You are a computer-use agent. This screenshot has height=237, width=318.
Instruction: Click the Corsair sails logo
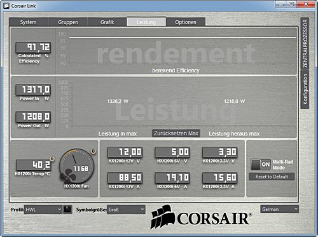coord(162,217)
